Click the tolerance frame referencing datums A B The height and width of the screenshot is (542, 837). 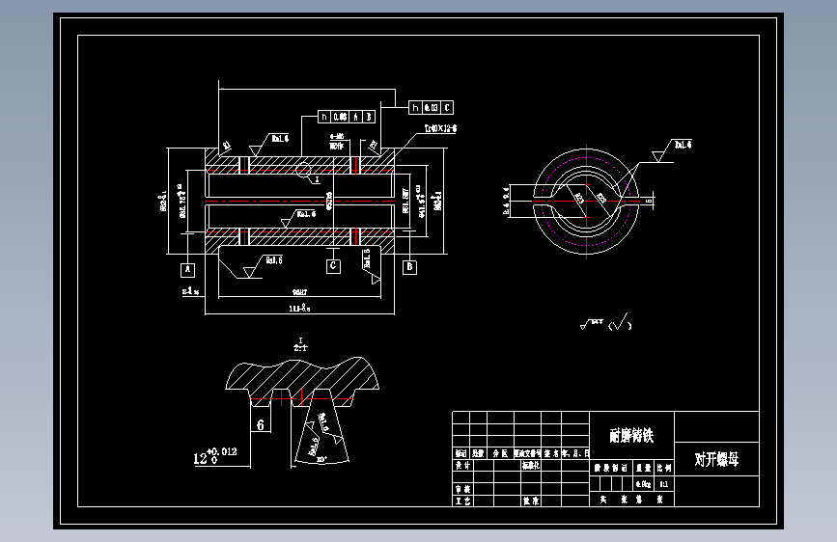347,117
